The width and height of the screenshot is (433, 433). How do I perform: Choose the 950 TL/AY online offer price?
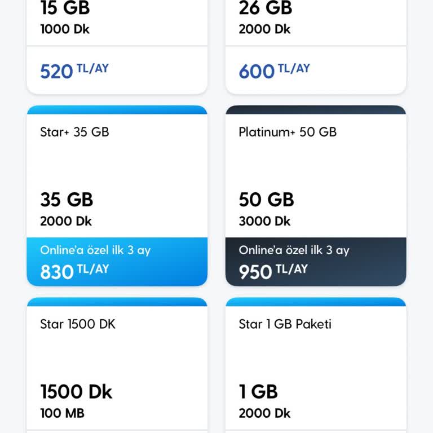coord(273,271)
